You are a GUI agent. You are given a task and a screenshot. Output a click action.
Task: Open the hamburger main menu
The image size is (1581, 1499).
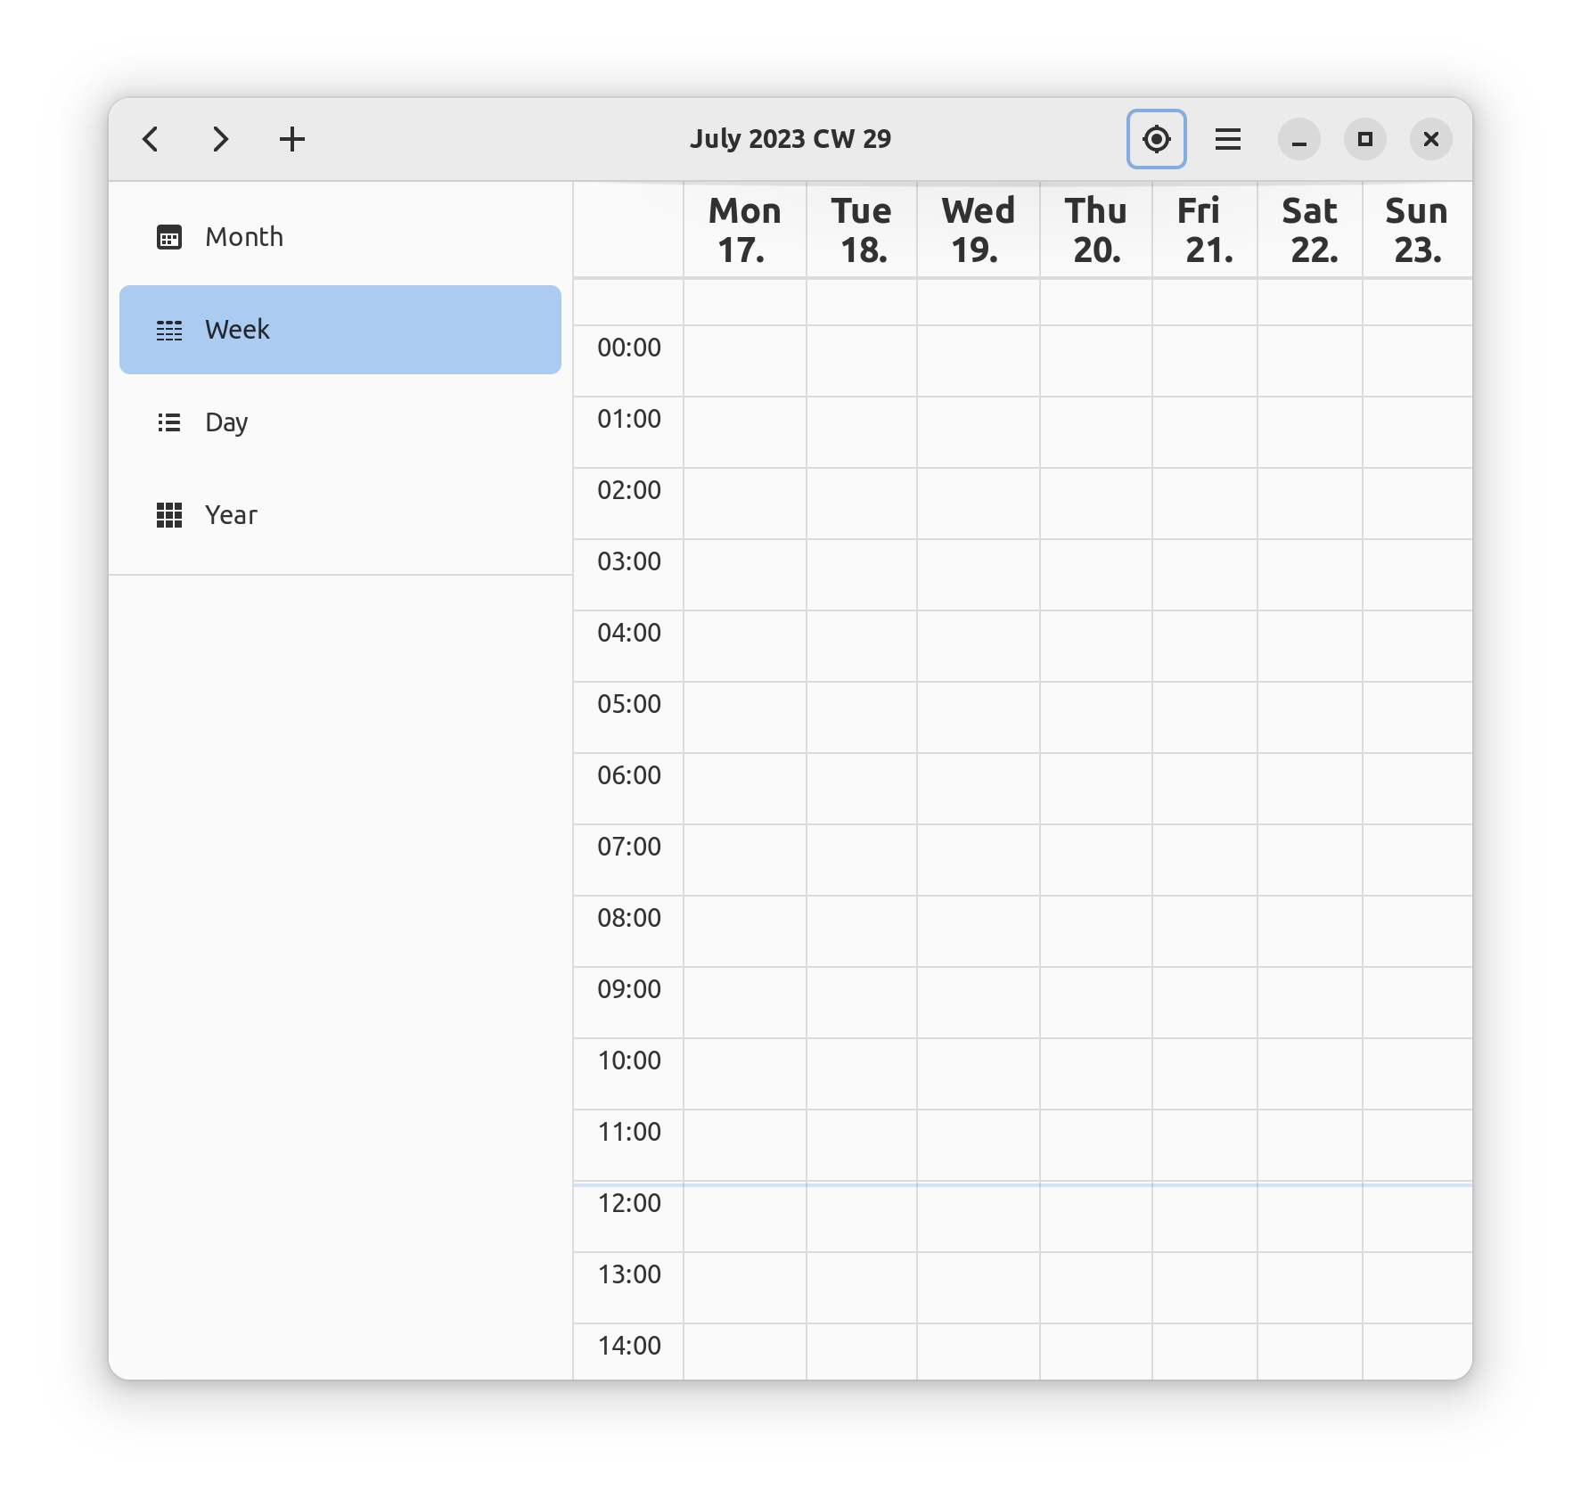click(x=1227, y=139)
